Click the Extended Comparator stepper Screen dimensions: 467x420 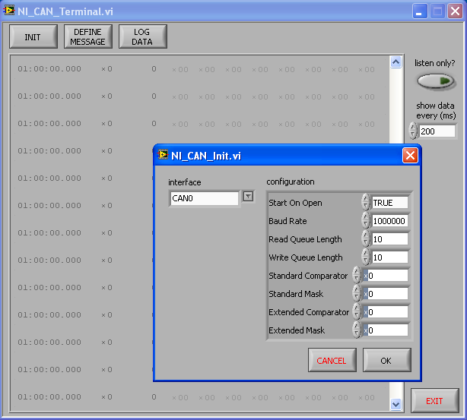pos(357,311)
